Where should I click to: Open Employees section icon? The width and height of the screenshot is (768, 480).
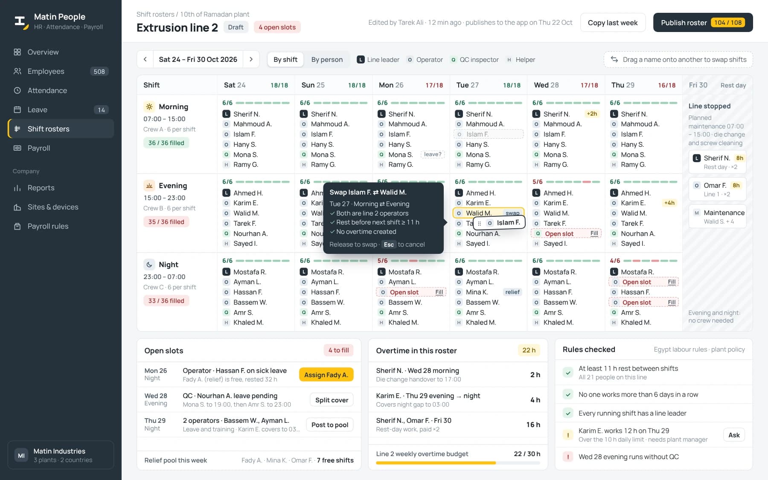tap(17, 71)
